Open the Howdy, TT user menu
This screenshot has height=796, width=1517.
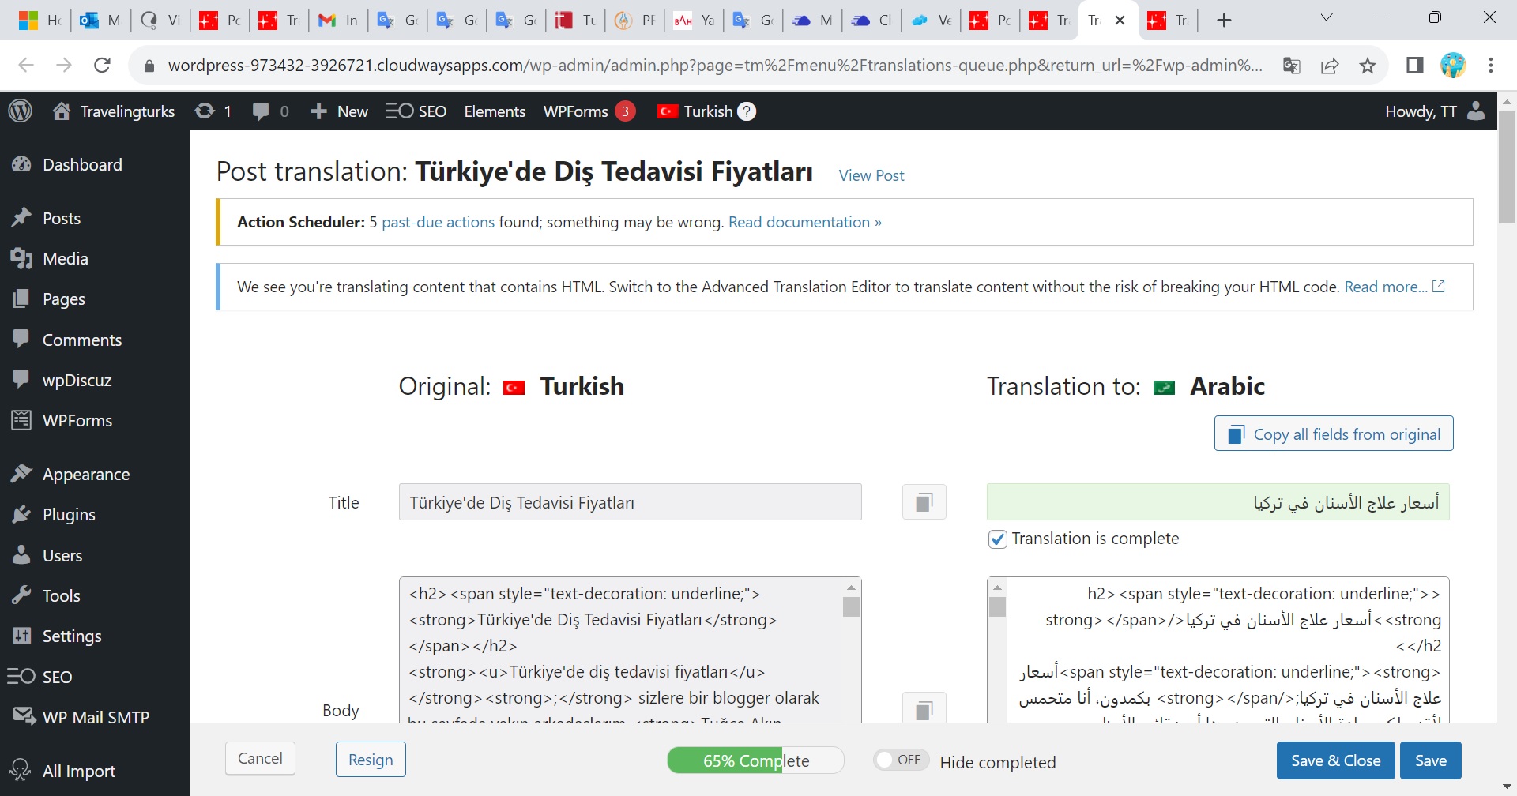pos(1435,111)
